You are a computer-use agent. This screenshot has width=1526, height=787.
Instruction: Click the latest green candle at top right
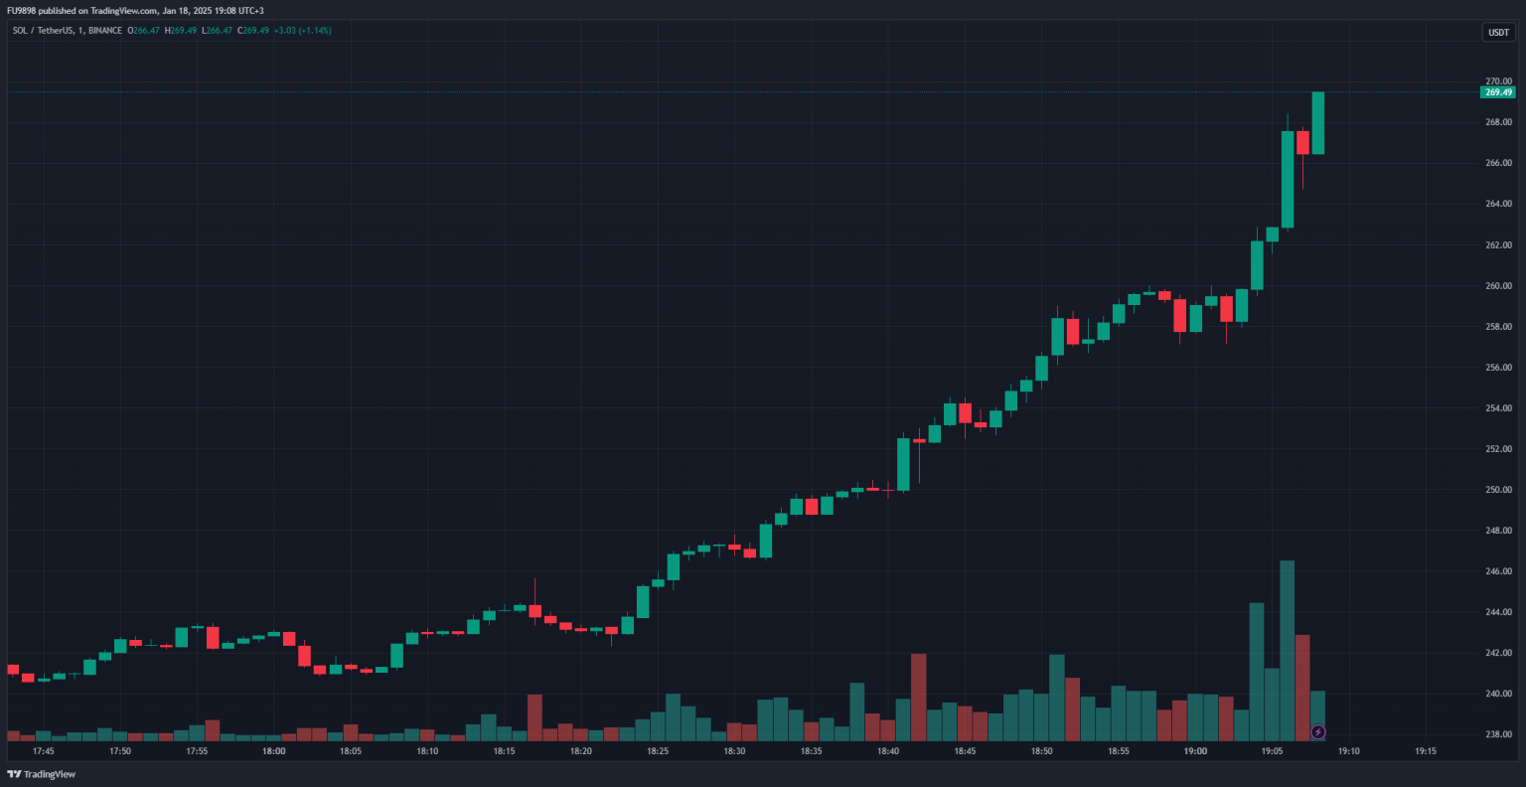click(x=1317, y=123)
